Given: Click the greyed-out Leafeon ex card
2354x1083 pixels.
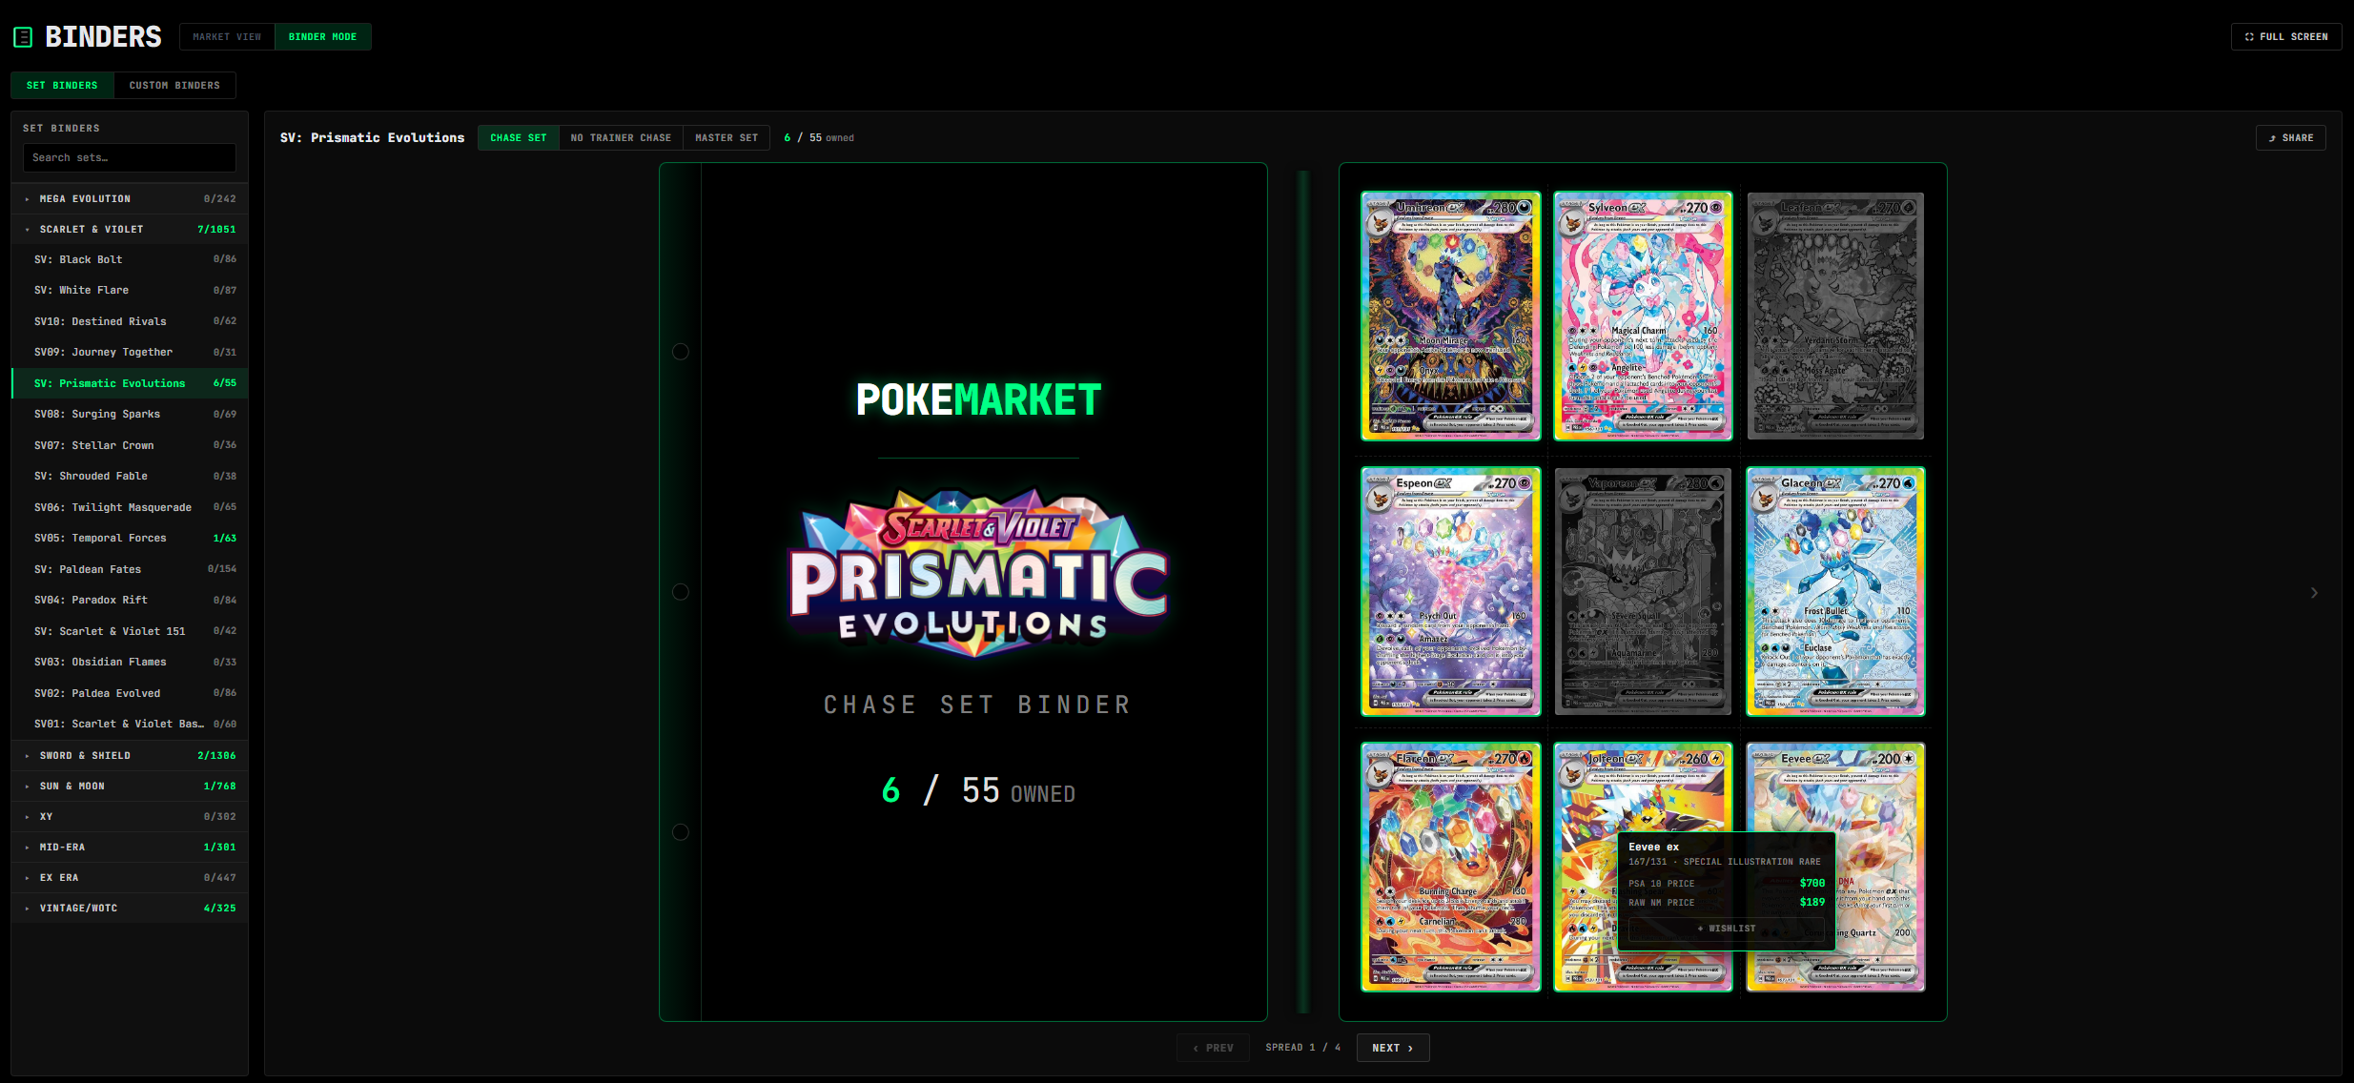Looking at the screenshot, I should [x=1835, y=317].
